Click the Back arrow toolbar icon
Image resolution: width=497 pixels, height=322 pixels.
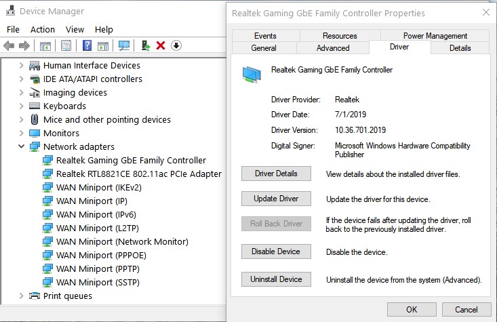pos(9,45)
